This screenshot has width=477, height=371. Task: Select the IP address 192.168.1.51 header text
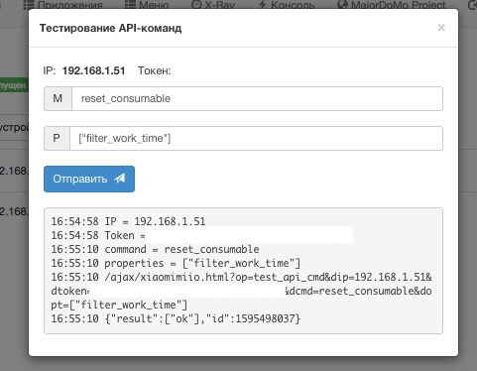tap(93, 70)
